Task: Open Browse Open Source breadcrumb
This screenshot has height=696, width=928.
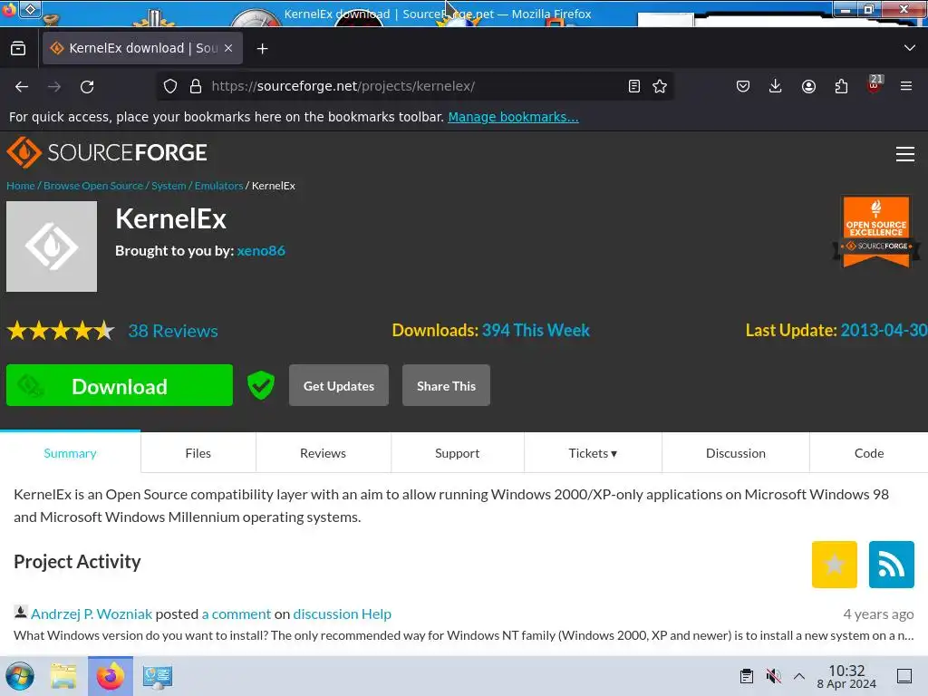Action: pos(93,186)
